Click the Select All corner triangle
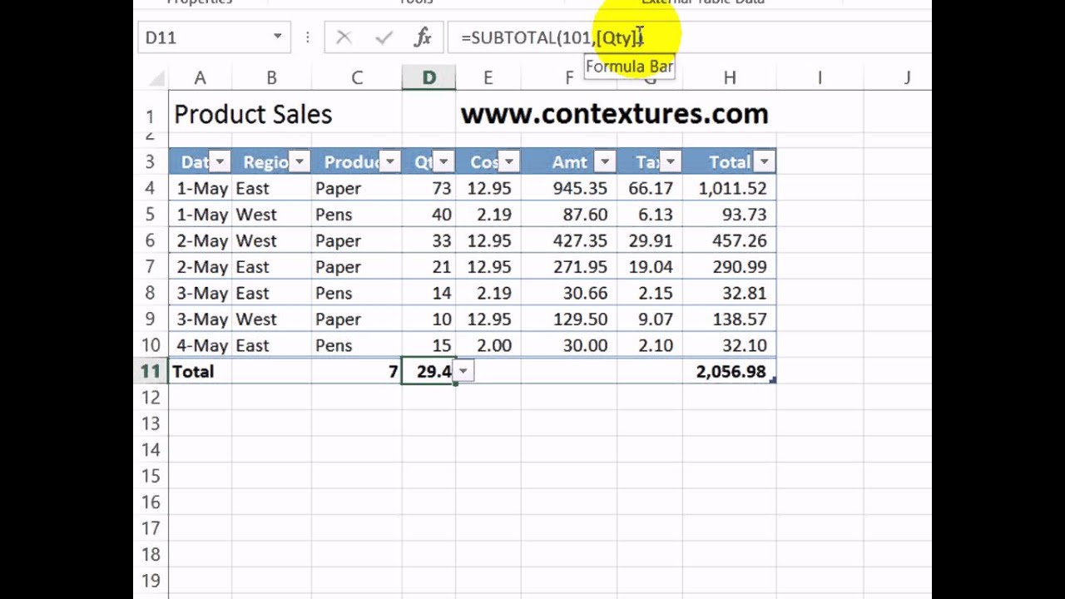This screenshot has width=1065, height=599. tap(156, 78)
